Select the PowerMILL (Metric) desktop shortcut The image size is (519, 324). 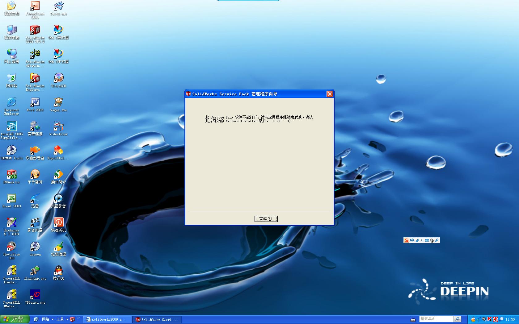[x=11, y=299]
